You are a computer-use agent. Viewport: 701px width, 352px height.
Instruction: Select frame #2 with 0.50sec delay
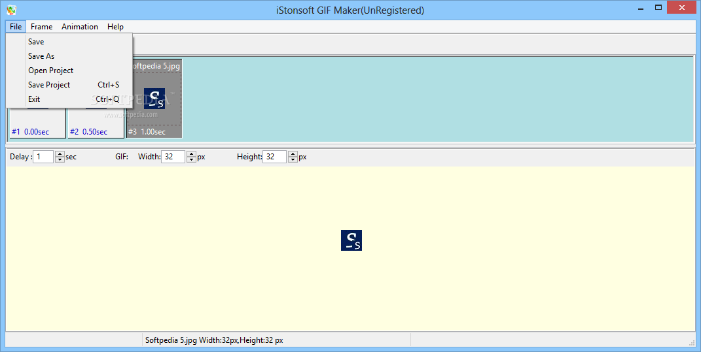[x=96, y=123]
